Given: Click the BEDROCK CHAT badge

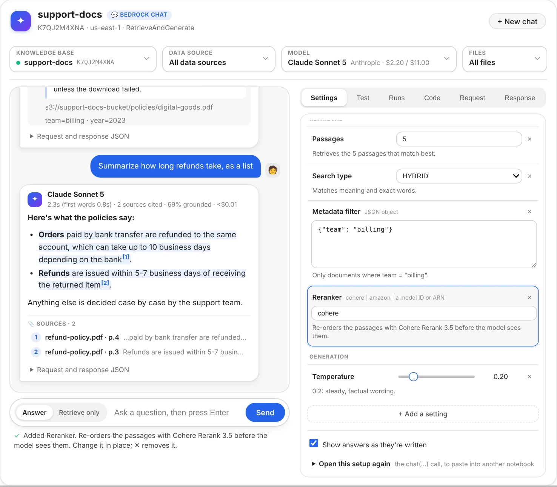Looking at the screenshot, I should tap(139, 15).
